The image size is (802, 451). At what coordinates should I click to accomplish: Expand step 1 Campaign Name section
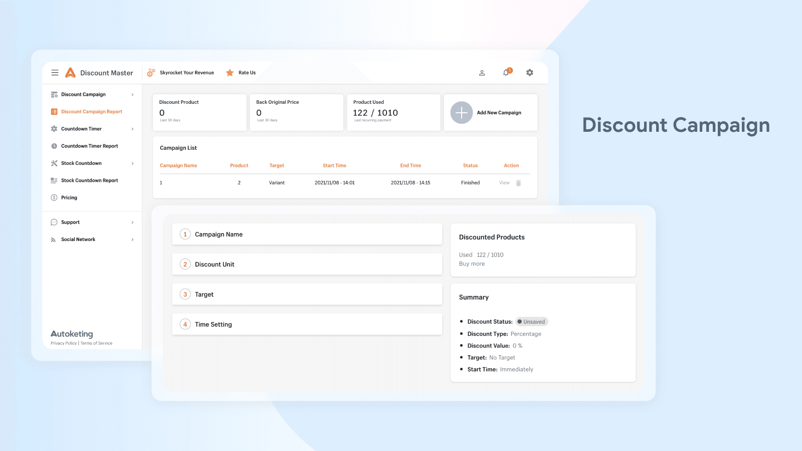[x=307, y=234]
